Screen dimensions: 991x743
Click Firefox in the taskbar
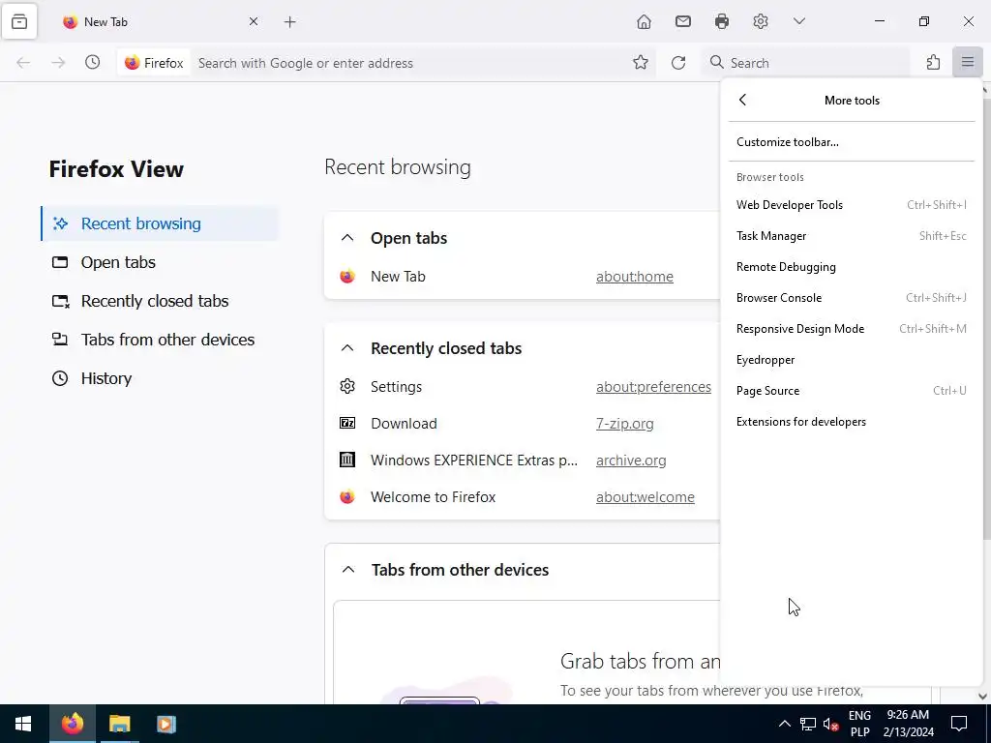72,724
